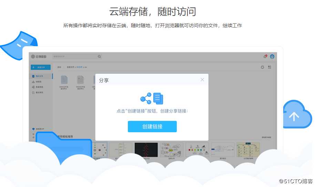The width and height of the screenshot is (316, 187).
Task: Click the red notification icon beside the avatar
Action: [x=265, y=56]
